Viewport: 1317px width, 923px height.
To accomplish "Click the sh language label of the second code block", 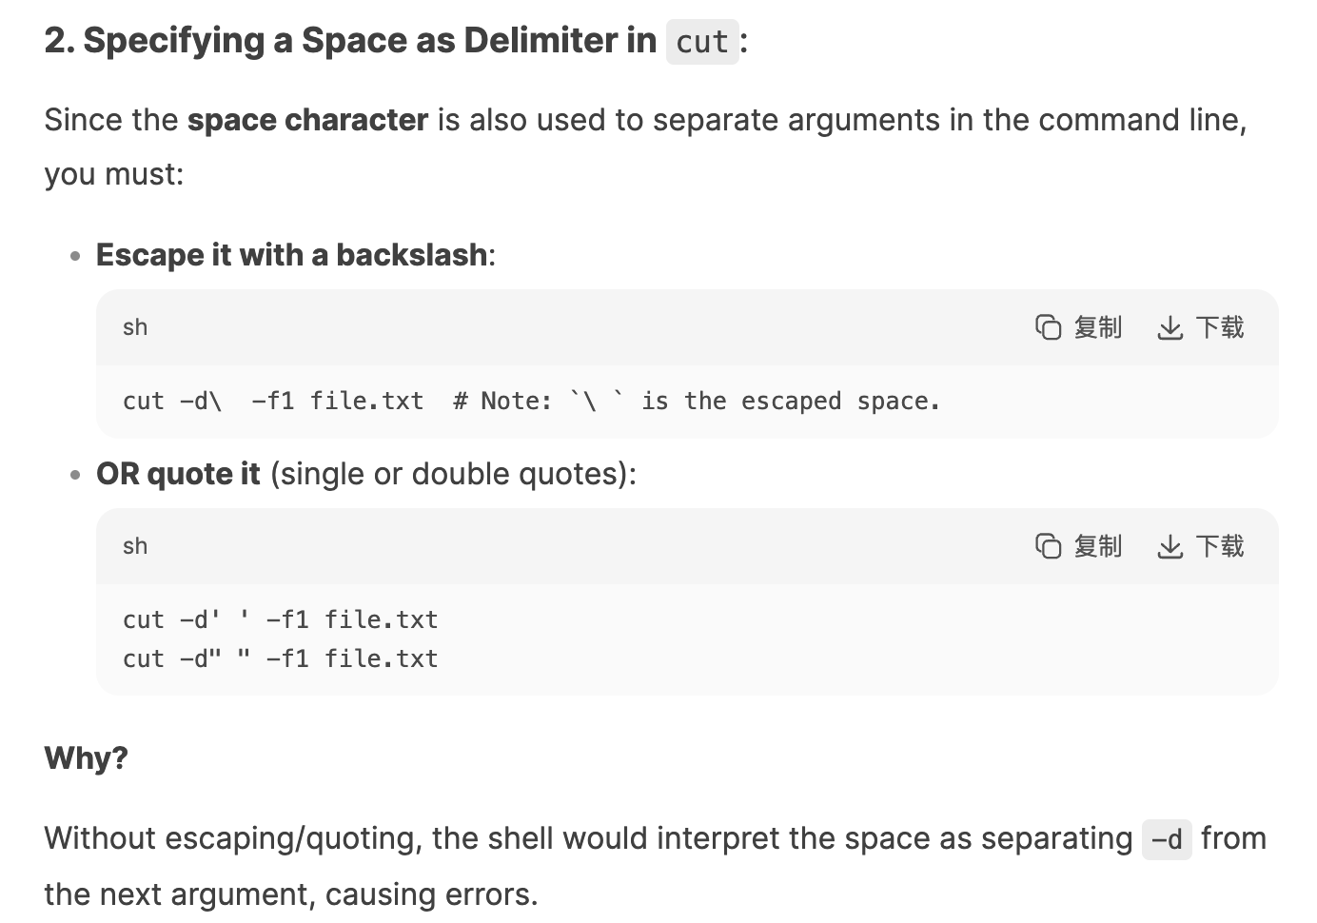I will pos(135,546).
